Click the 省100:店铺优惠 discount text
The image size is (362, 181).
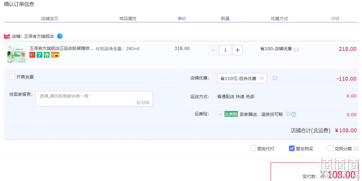pos(276,49)
